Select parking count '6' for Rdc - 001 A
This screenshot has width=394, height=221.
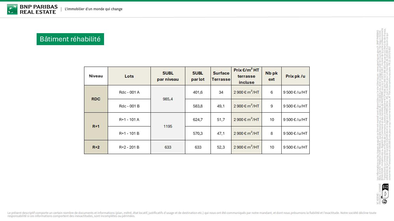tap(271, 92)
